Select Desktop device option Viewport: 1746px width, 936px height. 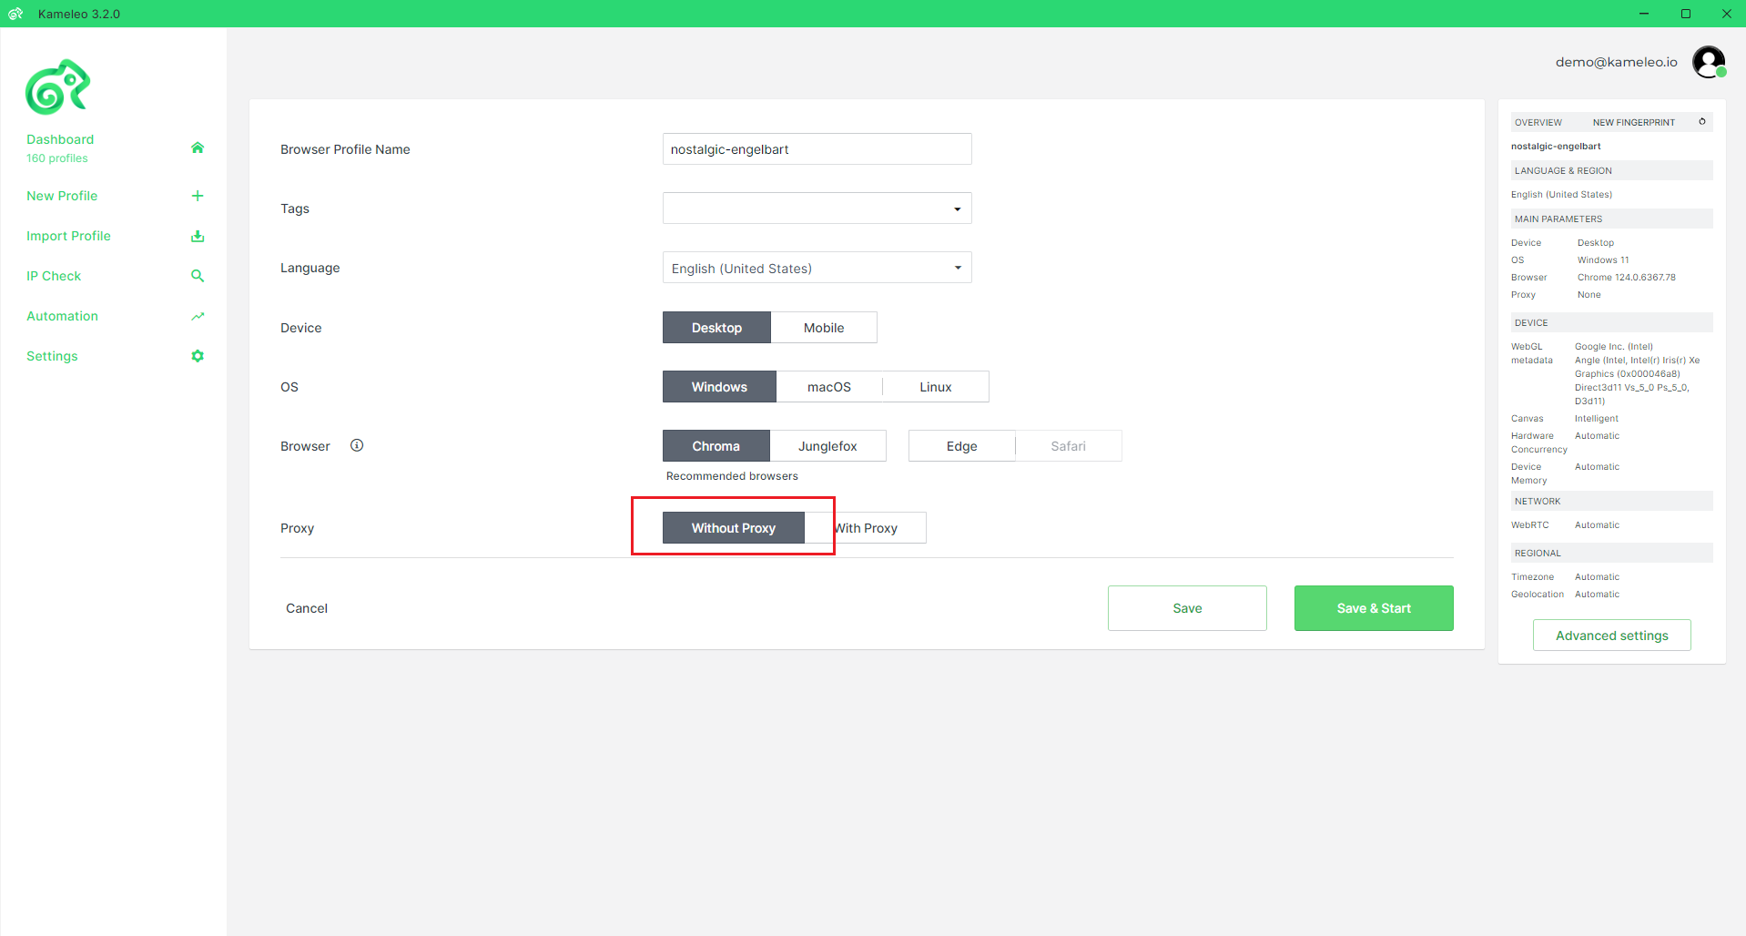[x=716, y=328]
